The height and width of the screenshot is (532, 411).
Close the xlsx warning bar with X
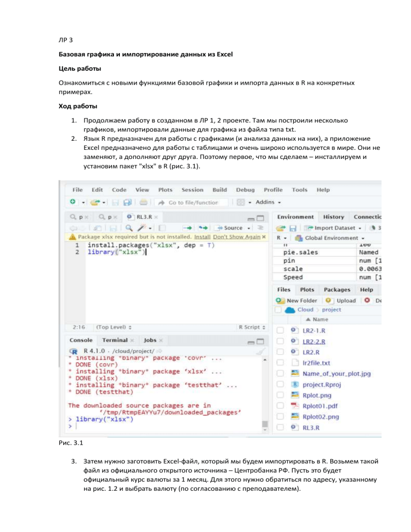pos(264,237)
